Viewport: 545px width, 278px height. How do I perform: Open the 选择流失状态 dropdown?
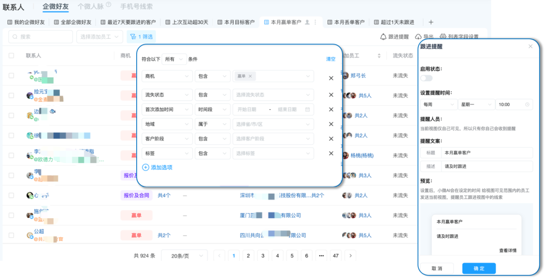click(x=273, y=95)
